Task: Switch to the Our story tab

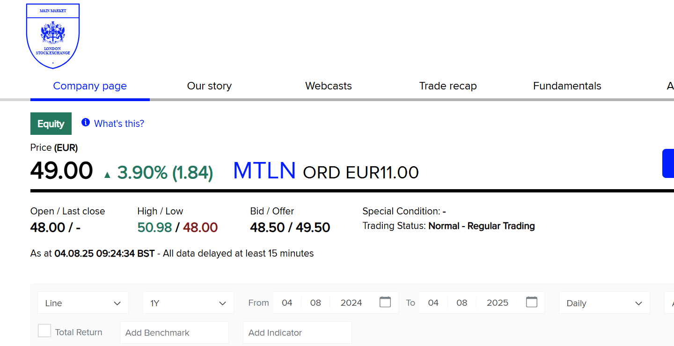Action: point(209,86)
